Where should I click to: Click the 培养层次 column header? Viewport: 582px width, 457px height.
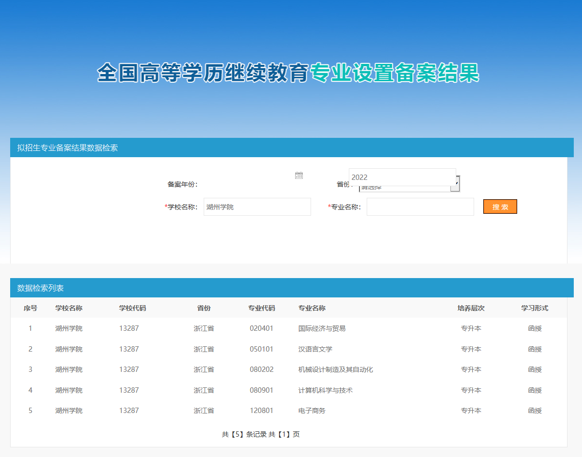pyautogui.click(x=471, y=308)
